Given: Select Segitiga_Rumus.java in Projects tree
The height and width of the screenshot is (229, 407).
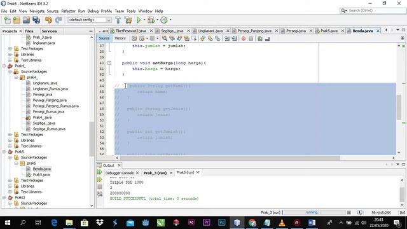Looking at the screenshot, I should coord(49,128).
